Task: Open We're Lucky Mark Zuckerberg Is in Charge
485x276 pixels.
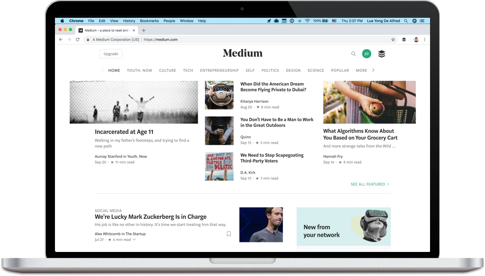Action: (x=150, y=217)
